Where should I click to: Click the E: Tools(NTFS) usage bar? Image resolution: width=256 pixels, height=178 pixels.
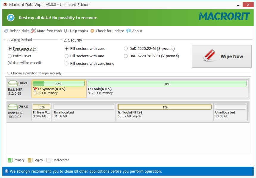[x=167, y=83]
